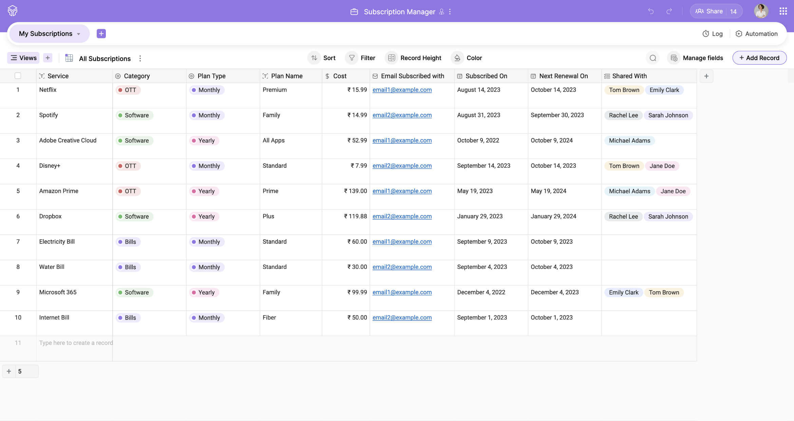Click the purple add table plus icon
This screenshot has width=794, height=421.
tap(101, 34)
